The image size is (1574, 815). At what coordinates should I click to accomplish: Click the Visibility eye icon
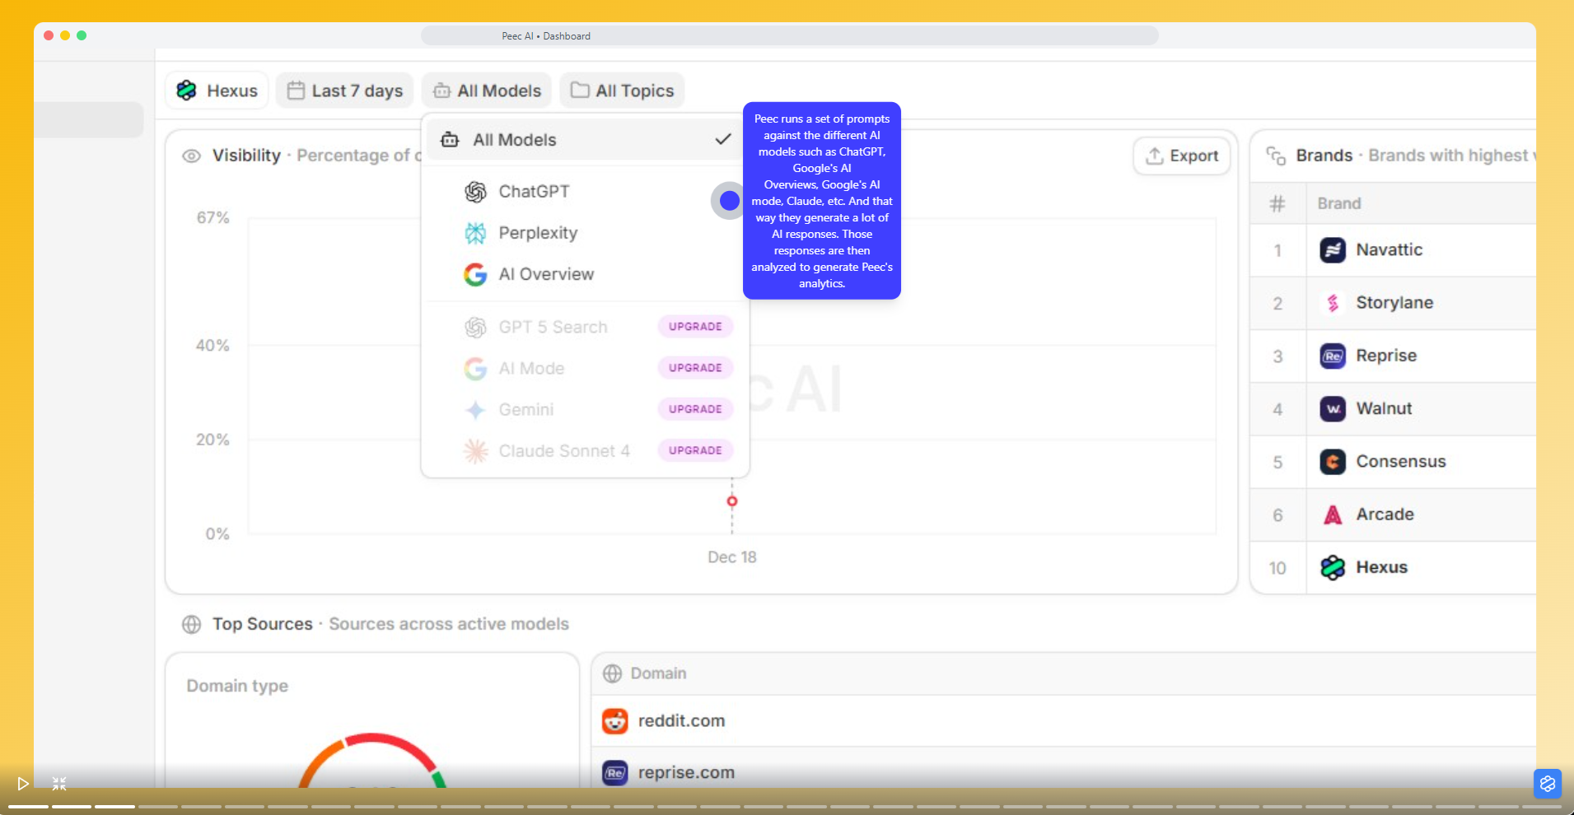(191, 156)
